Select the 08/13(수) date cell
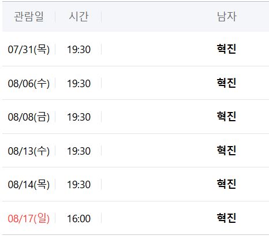 pyautogui.click(x=29, y=151)
